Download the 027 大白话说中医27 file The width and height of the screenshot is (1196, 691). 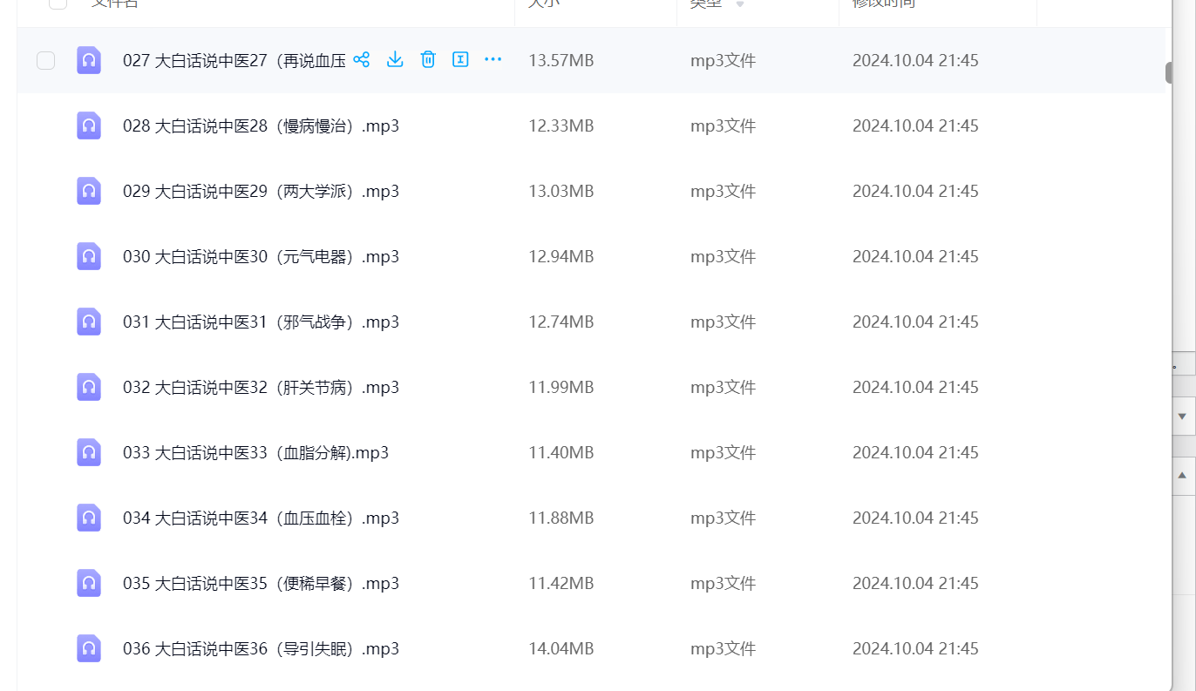click(x=395, y=59)
